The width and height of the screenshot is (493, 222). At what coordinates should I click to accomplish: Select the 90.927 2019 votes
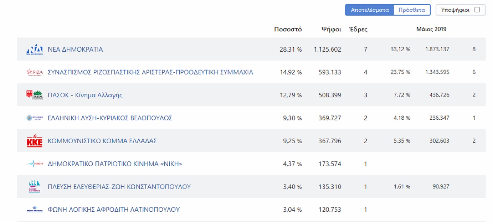(x=441, y=186)
